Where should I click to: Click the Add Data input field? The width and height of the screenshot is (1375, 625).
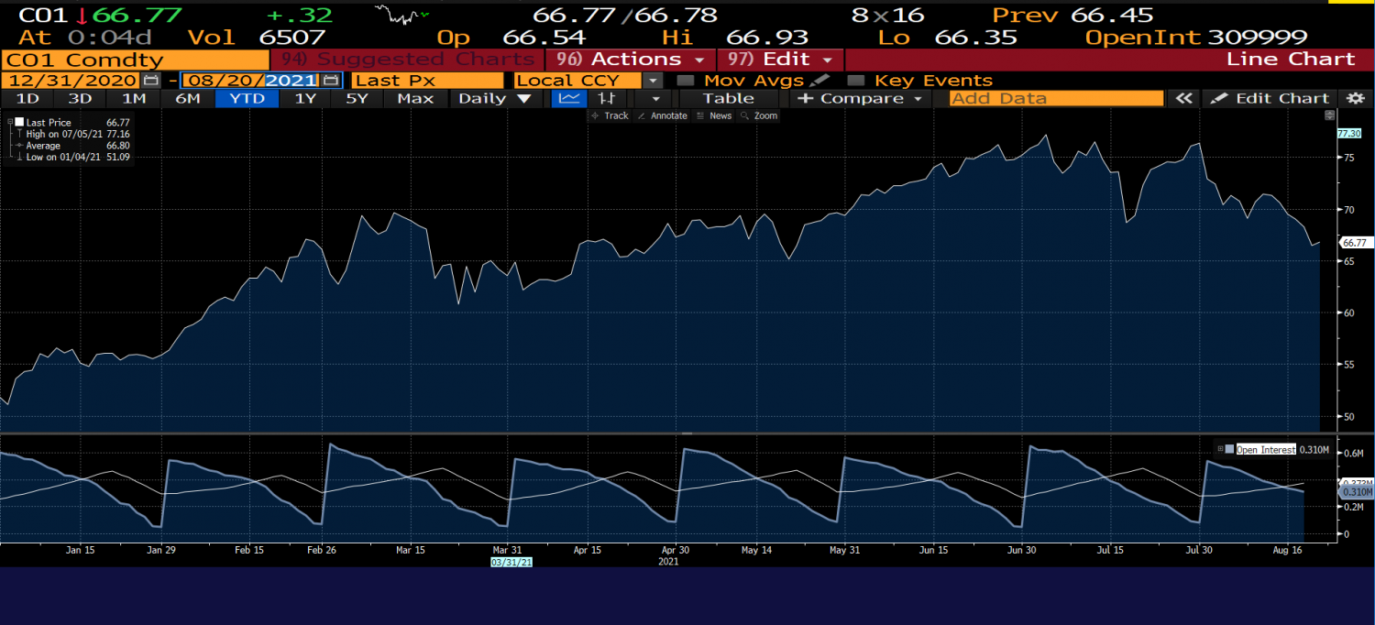[x=1056, y=98]
